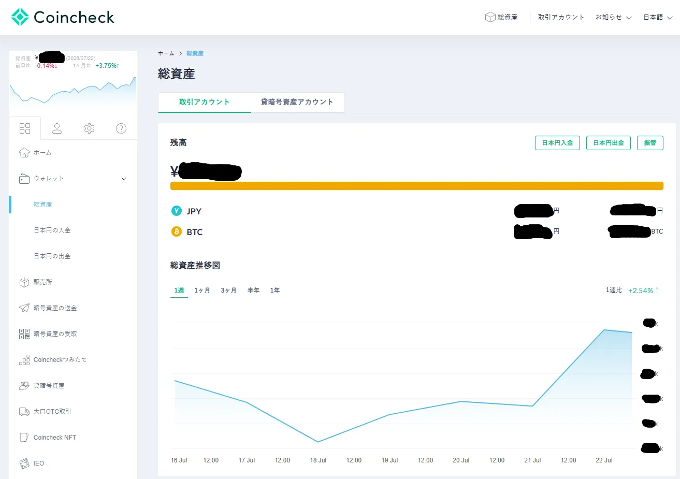Viewport: 680px width, 479px height.
Task: Click the yellow balance allocation bar
Action: tap(417, 186)
